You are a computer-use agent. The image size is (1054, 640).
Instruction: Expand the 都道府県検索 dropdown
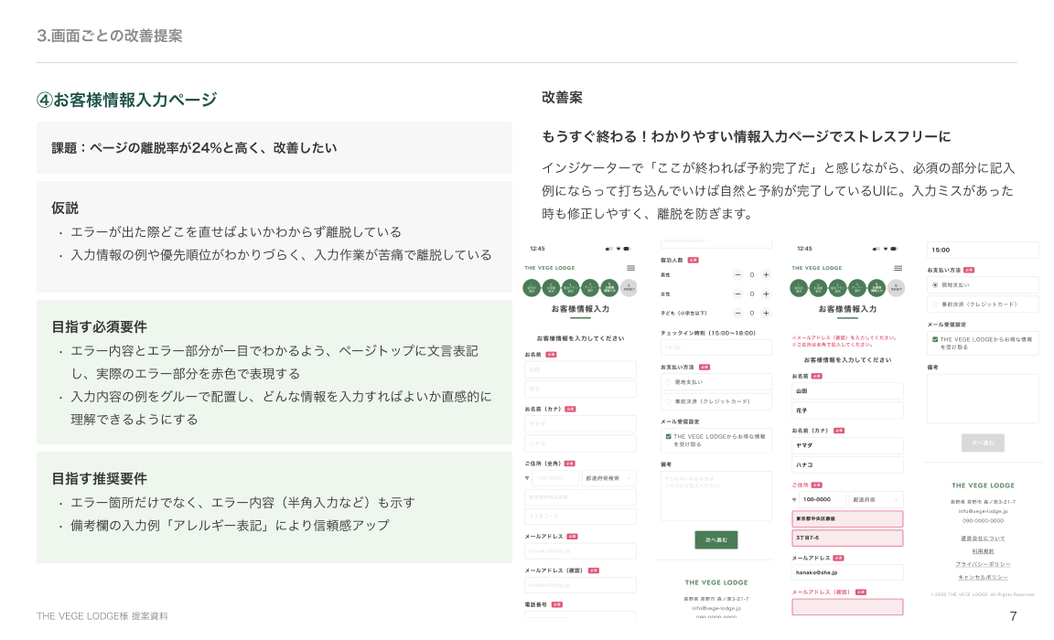pos(609,477)
